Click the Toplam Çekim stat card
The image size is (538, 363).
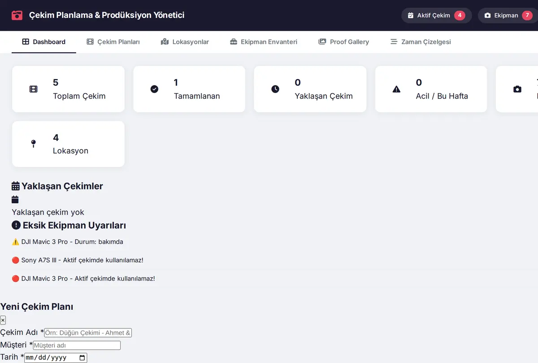point(68,89)
